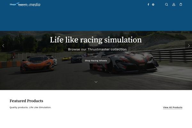Go to next slide arrow

click(x=189, y=46)
